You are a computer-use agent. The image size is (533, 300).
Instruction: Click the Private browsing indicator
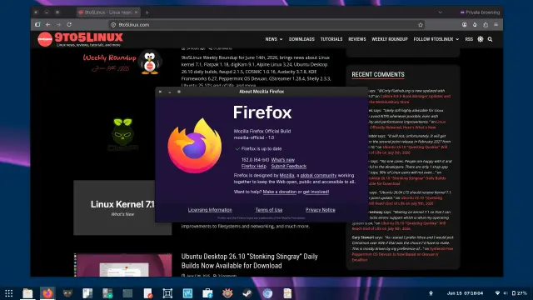pyautogui.click(x=480, y=12)
